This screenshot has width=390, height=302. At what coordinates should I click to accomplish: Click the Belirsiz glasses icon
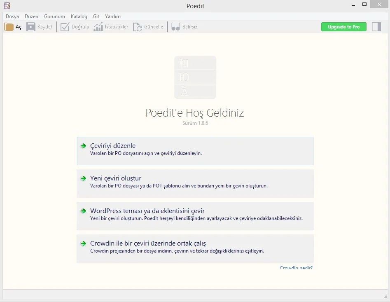click(175, 27)
